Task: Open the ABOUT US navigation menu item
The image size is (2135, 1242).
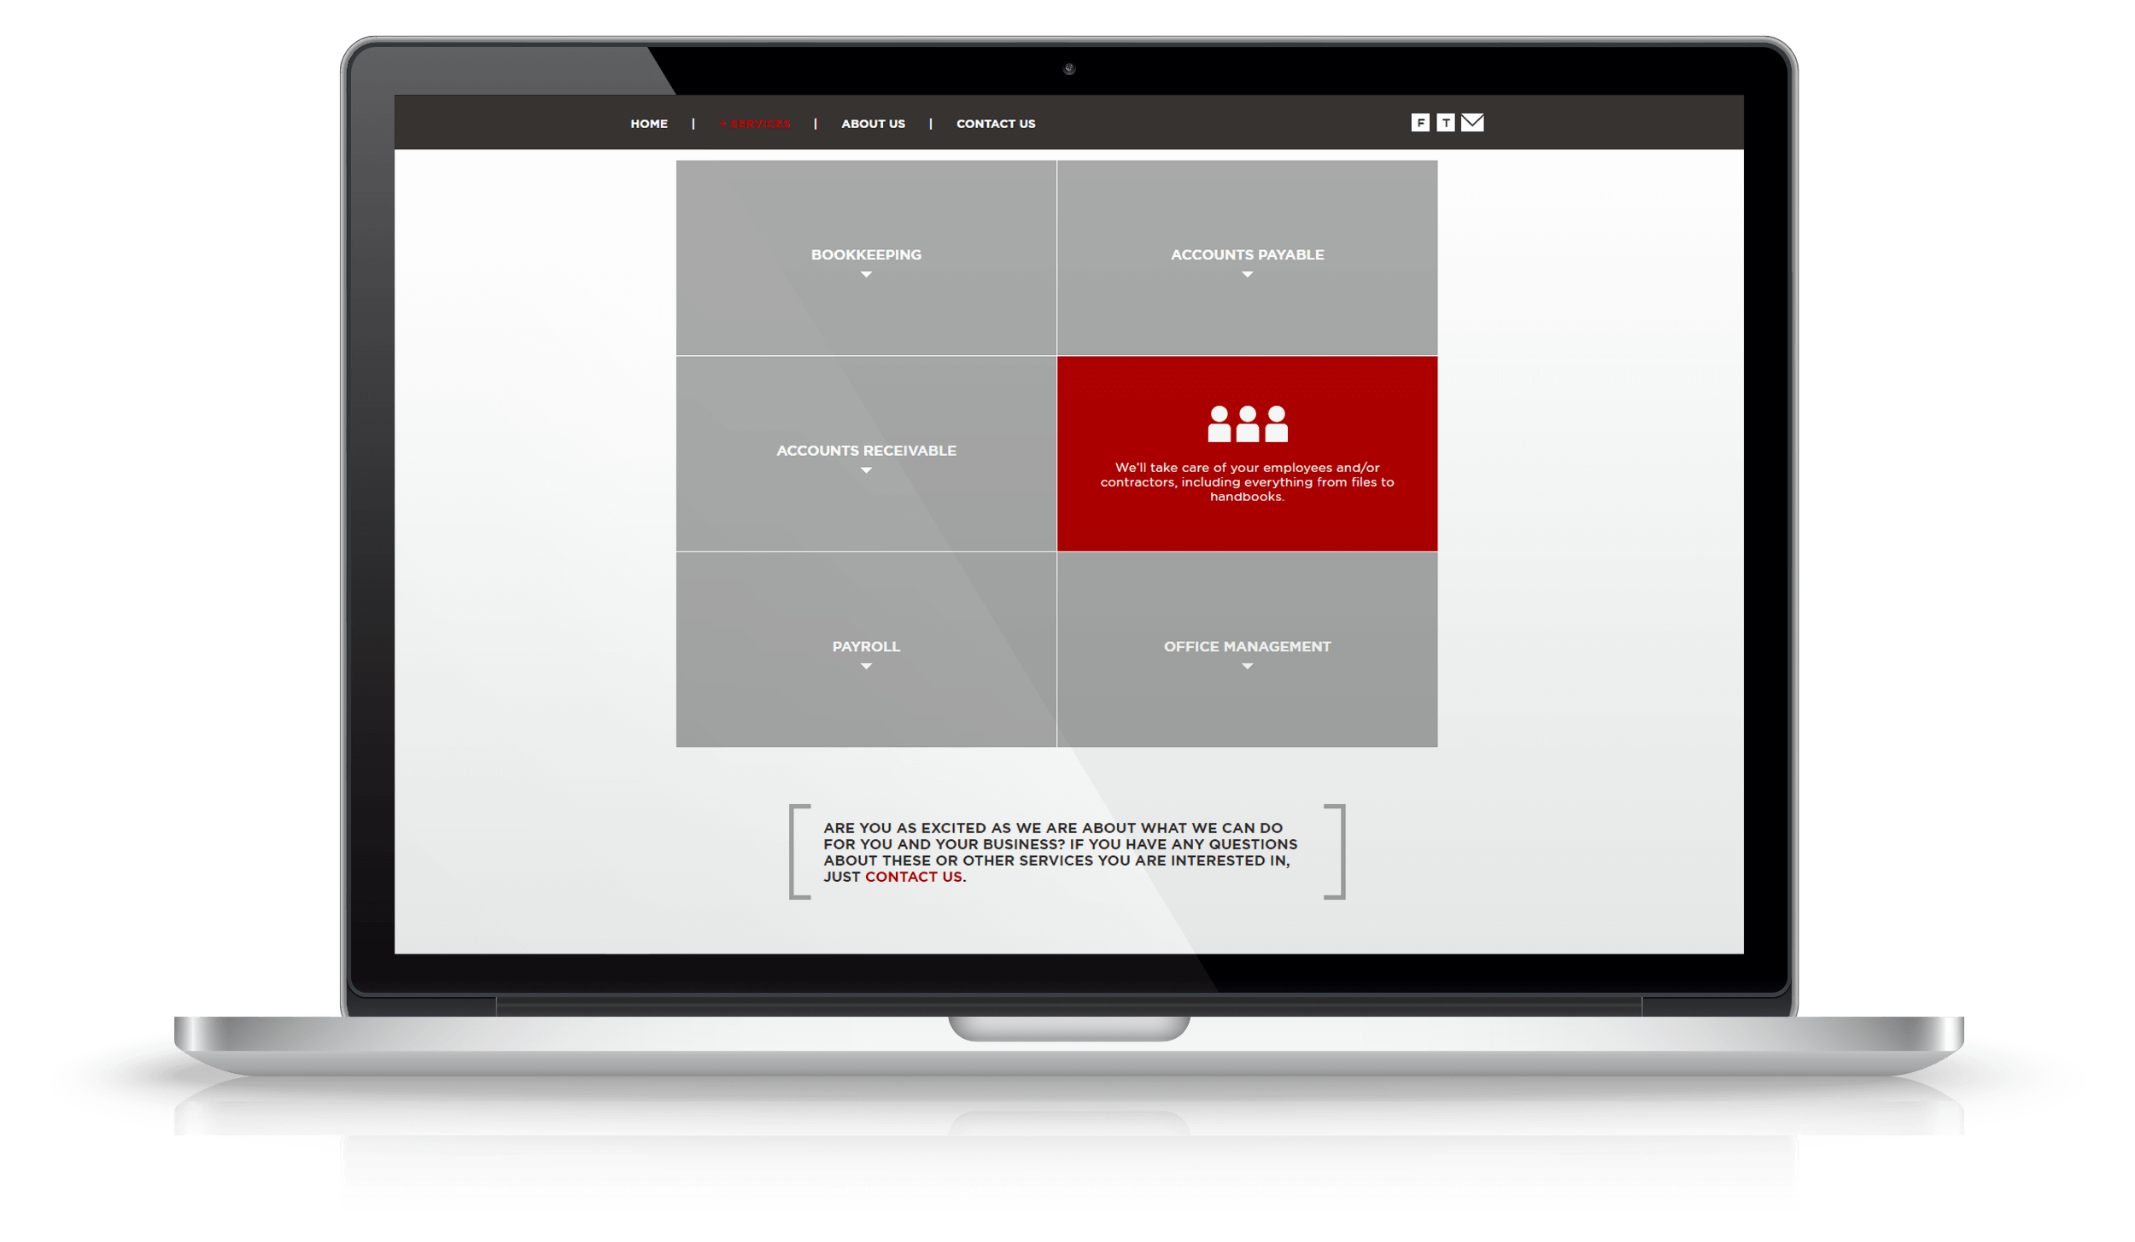Action: tap(872, 123)
